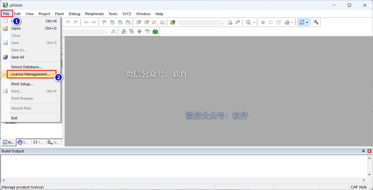This screenshot has height=190, width=373.
Task: Click Navigate Forwards right arrow icon
Action: click(94, 22)
